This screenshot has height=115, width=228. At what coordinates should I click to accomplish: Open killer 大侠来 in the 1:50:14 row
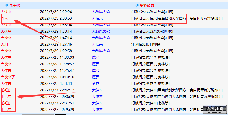click(6, 32)
